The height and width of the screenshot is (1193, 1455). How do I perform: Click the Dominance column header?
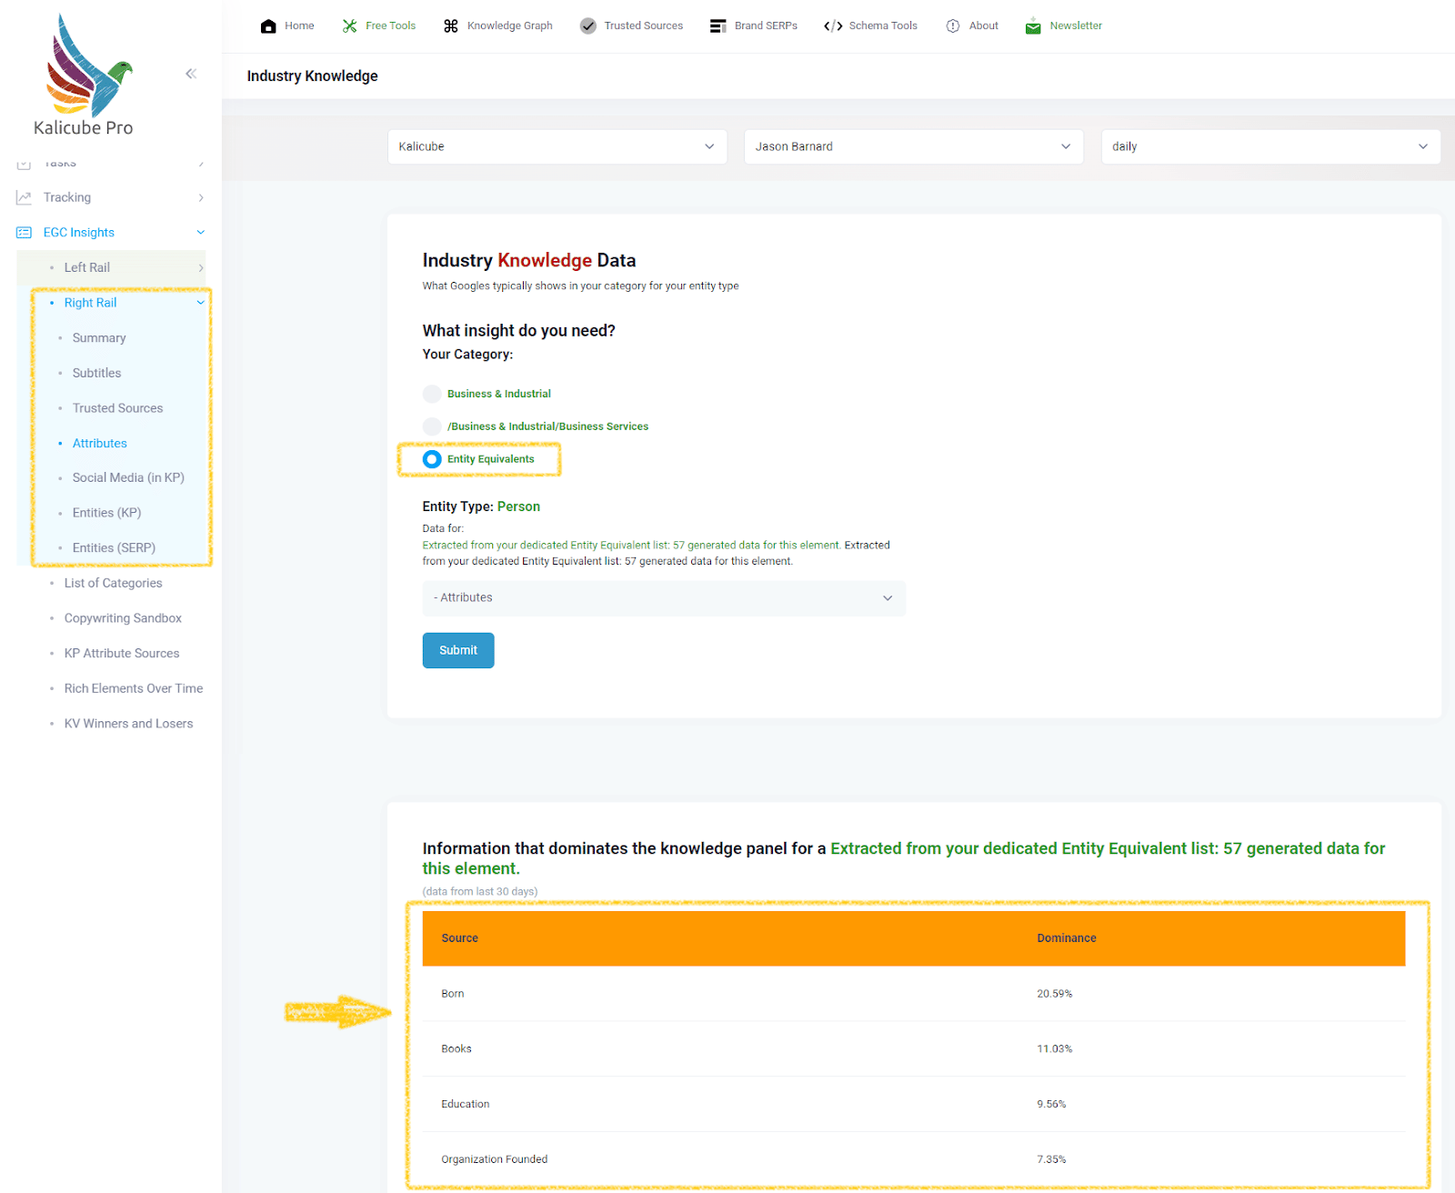(x=1067, y=938)
